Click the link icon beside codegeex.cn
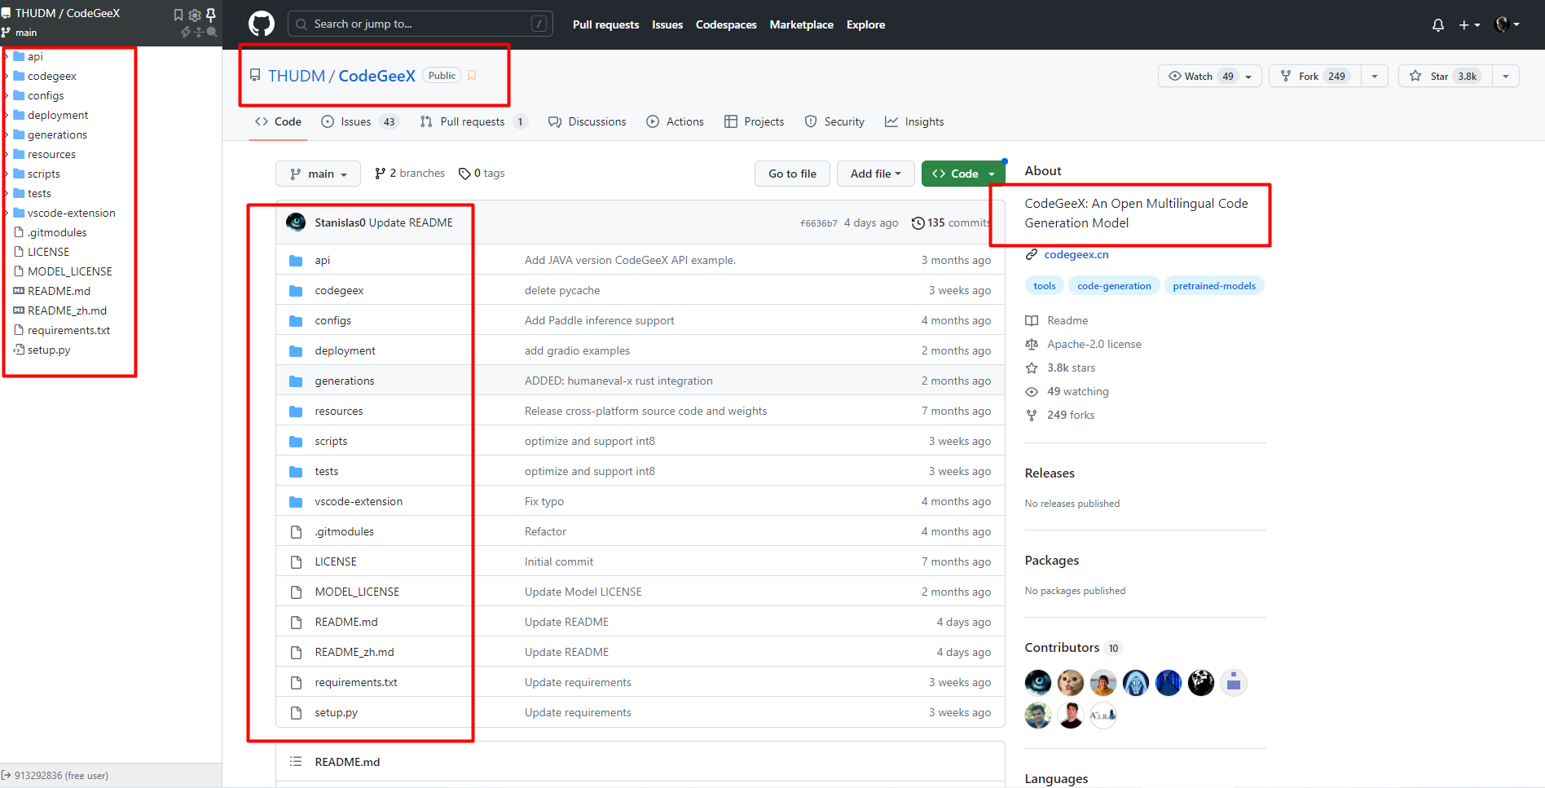This screenshot has width=1545, height=788. (x=1032, y=254)
